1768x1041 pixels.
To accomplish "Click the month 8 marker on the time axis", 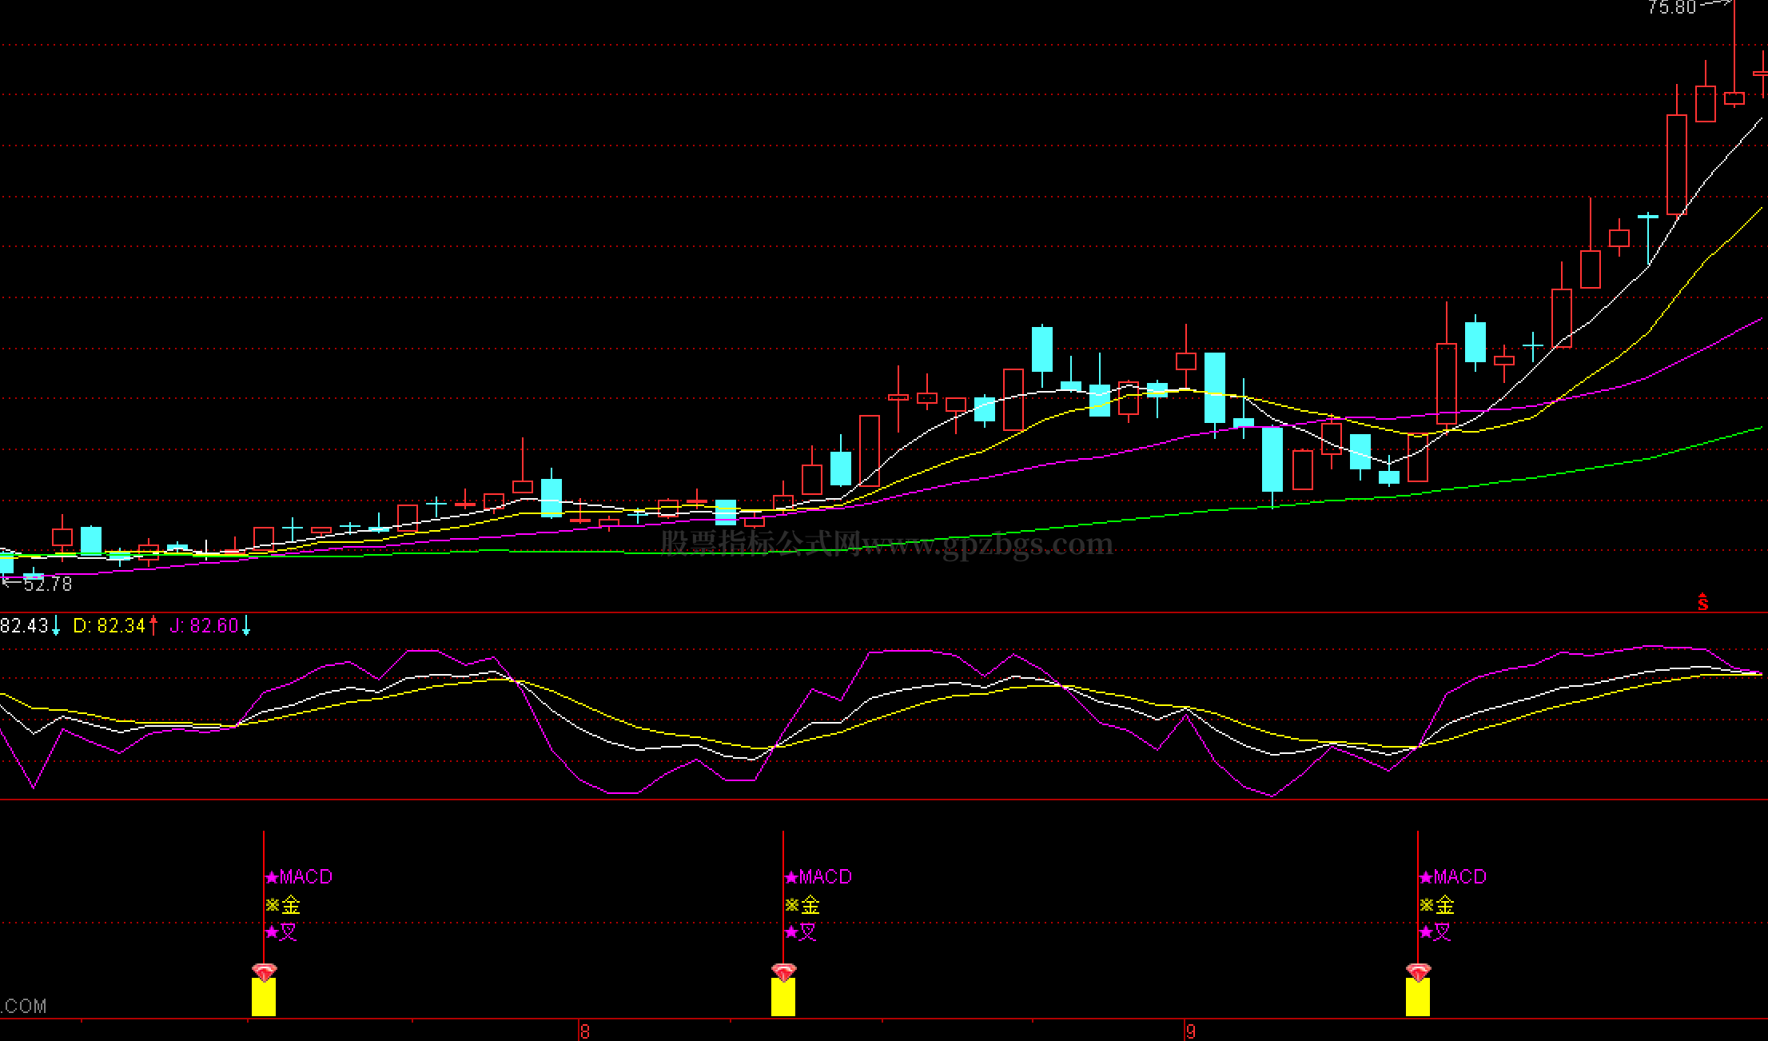I will [585, 1031].
